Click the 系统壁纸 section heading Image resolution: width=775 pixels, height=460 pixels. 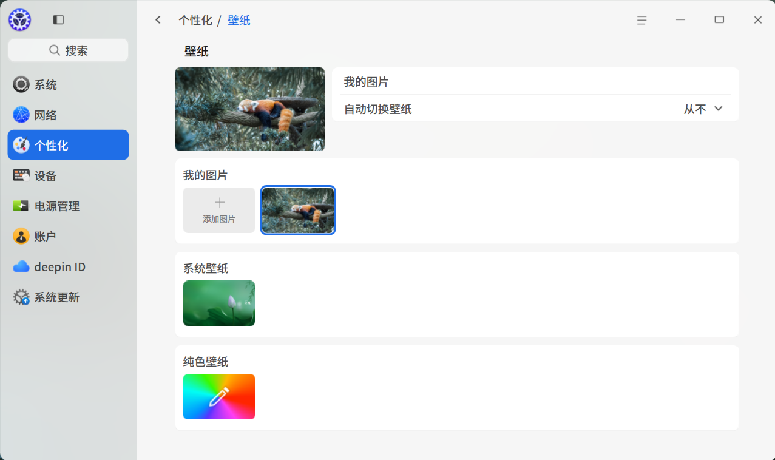pyautogui.click(x=206, y=268)
